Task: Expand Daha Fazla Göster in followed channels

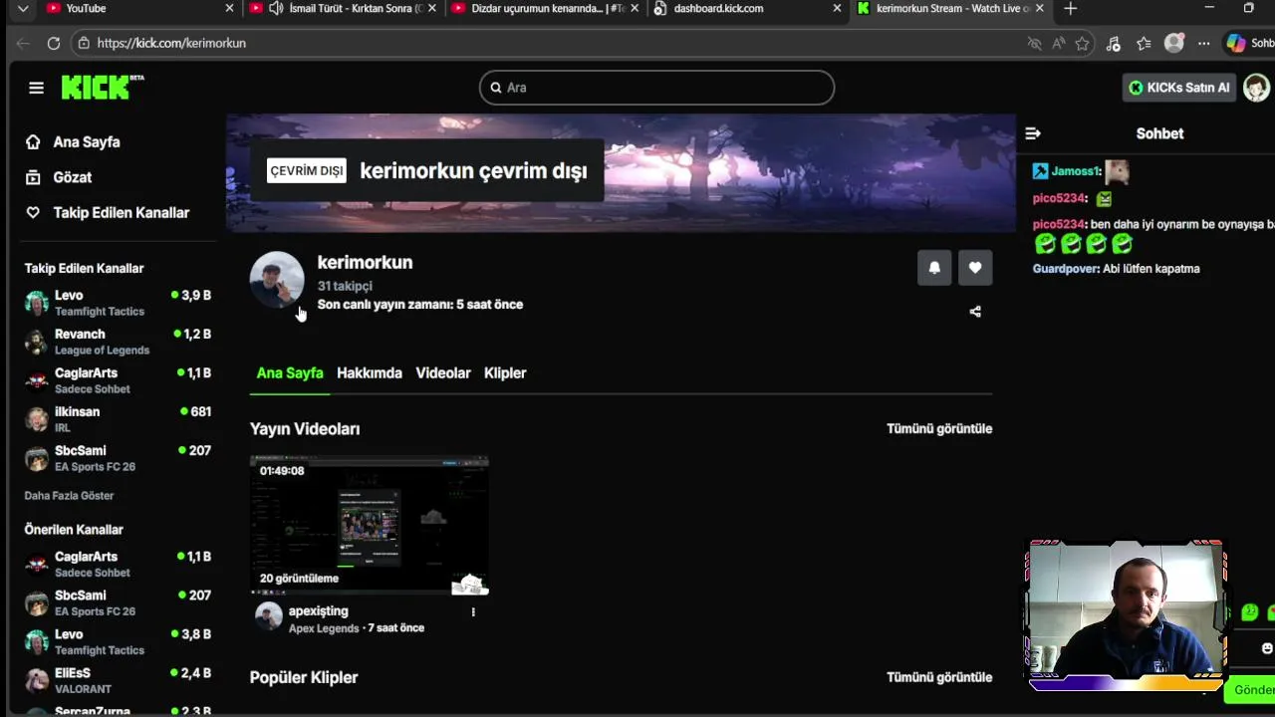Action: click(69, 496)
